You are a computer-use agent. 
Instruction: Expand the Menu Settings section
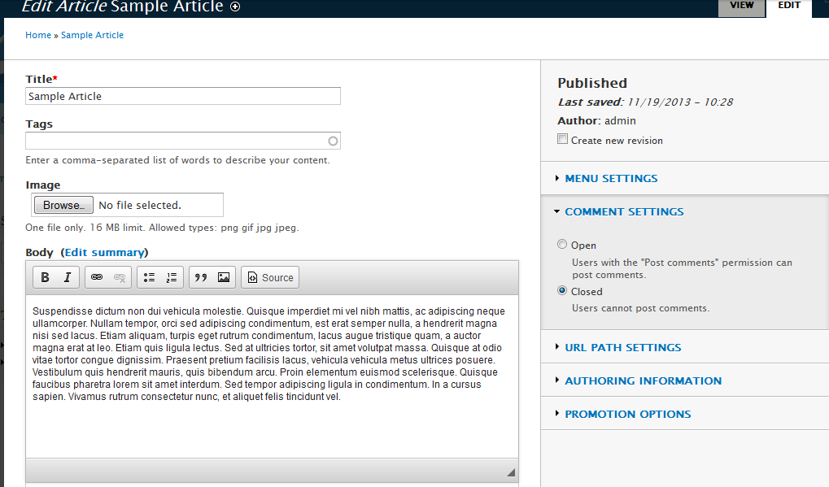pyautogui.click(x=611, y=178)
